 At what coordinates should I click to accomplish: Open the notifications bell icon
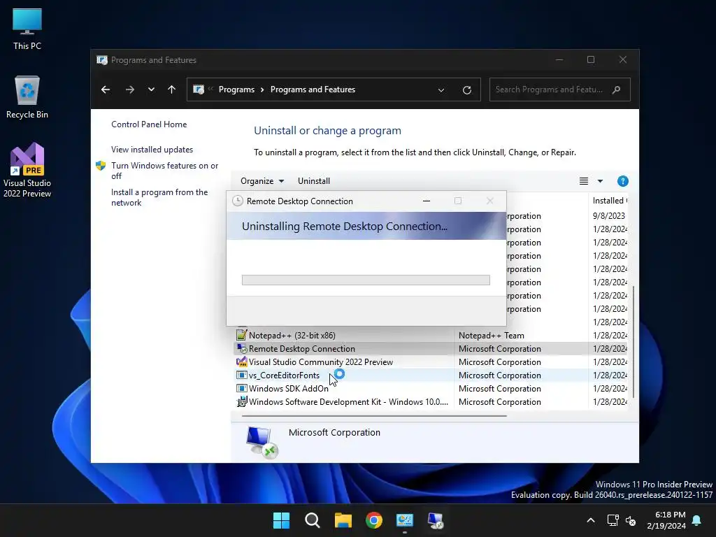(696, 520)
